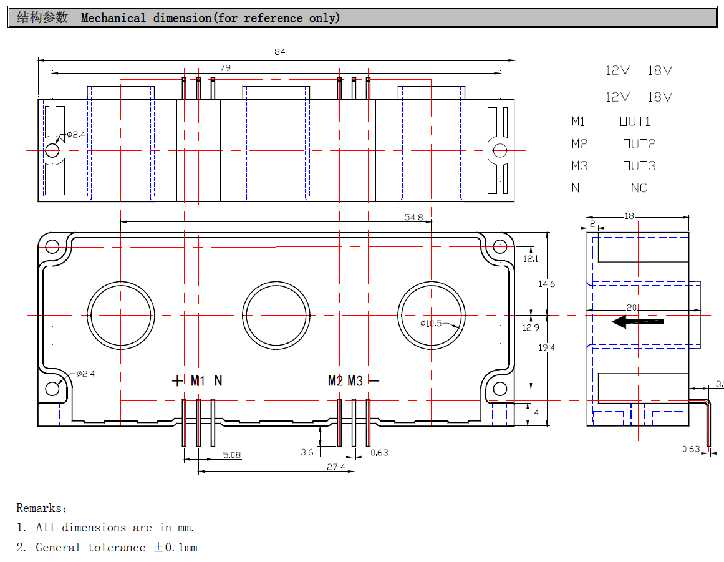Click the center circular aperture in front view
Image resolution: width=724 pixels, height=562 pixels.
[x=276, y=315]
